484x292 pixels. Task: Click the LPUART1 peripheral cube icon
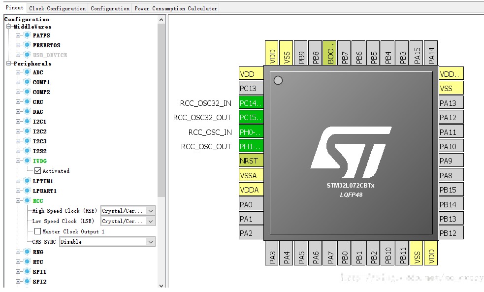[x=28, y=191]
